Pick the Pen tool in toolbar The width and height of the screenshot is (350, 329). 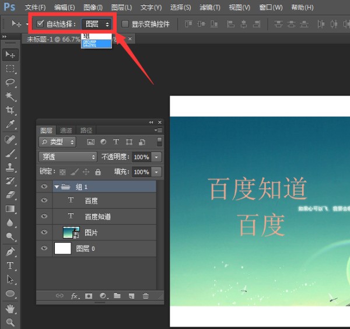[10, 251]
